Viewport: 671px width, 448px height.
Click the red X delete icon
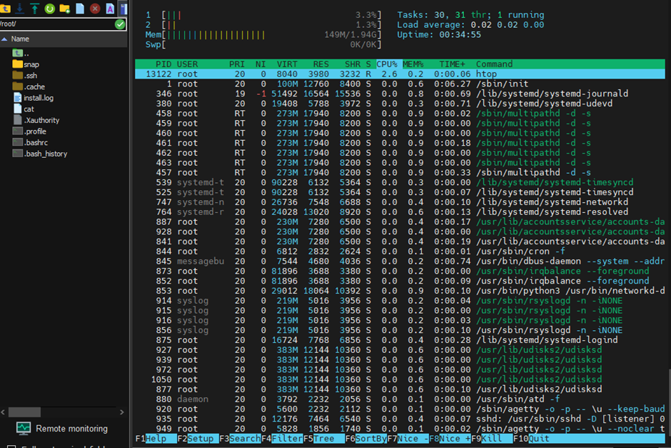[95, 8]
